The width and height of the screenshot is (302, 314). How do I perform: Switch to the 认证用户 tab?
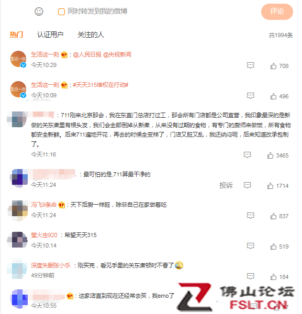pos(50,35)
